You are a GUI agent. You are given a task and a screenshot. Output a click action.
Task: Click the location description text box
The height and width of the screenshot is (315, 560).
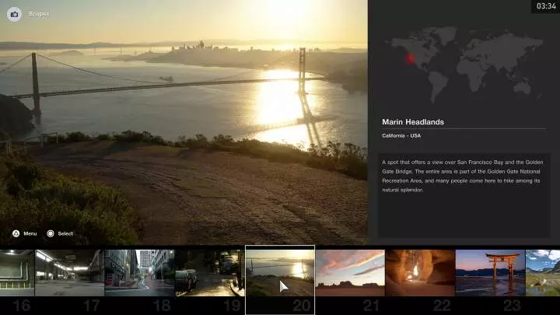click(464, 176)
